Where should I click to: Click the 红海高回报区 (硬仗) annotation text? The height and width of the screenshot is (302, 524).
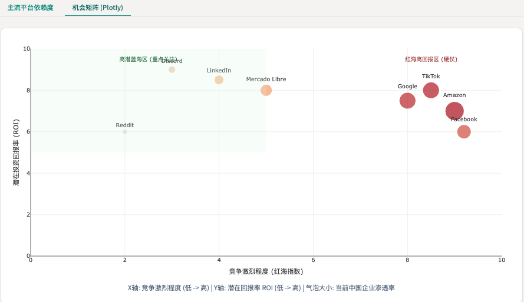(431, 59)
